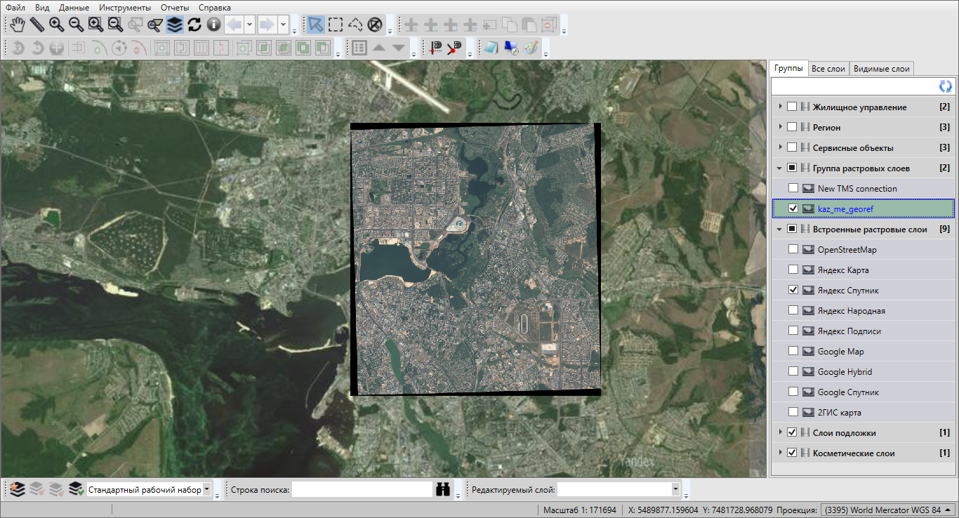This screenshot has width=959, height=518.
Task: Click the zoom in magnifier
Action: point(56,25)
